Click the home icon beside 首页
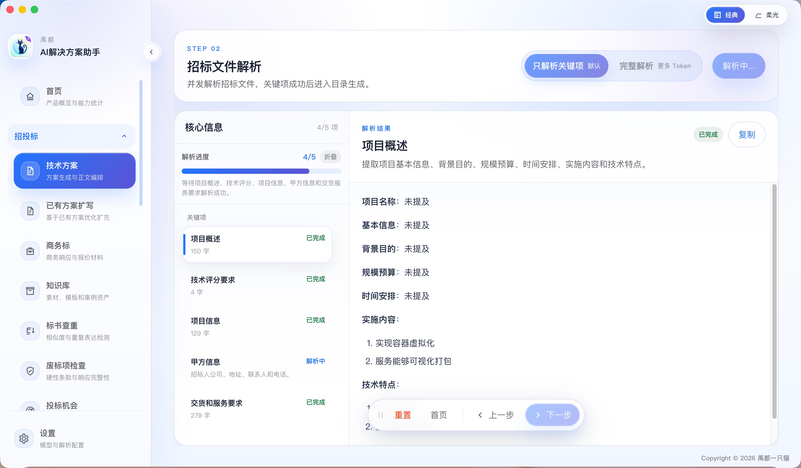 (30, 97)
